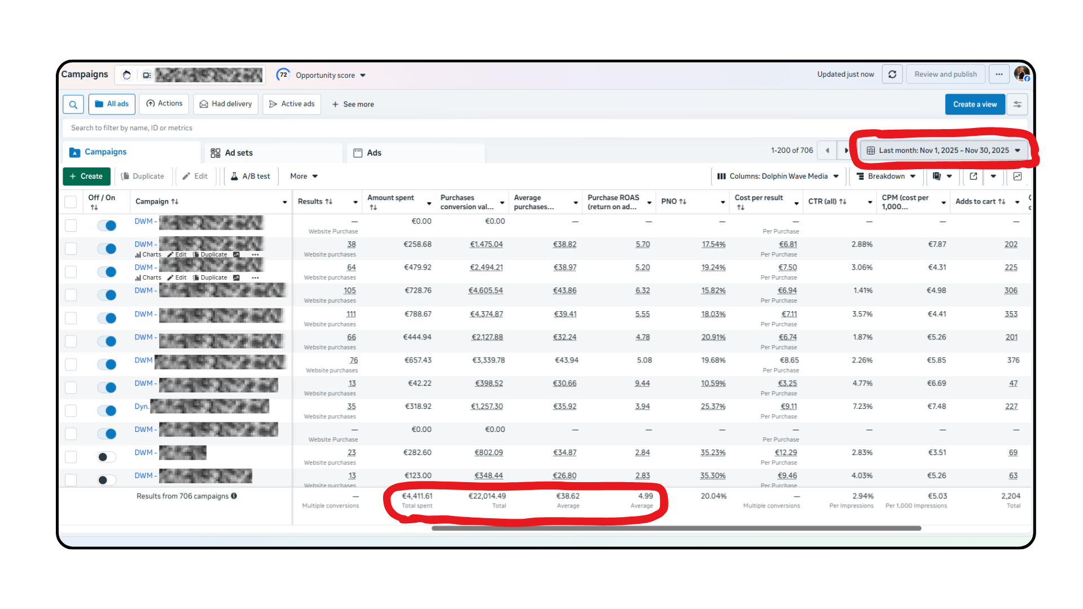Click the export table data icon
This screenshot has height=609, width=1083.
pyautogui.click(x=974, y=176)
